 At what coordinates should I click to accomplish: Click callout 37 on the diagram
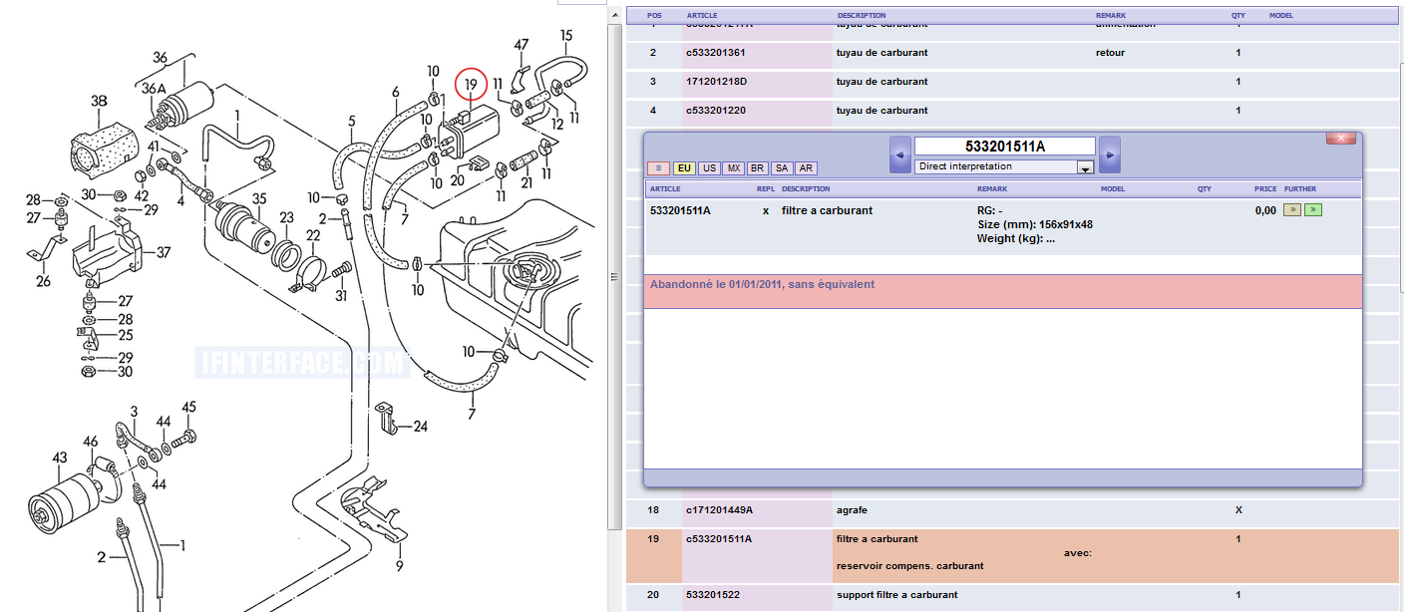point(164,252)
